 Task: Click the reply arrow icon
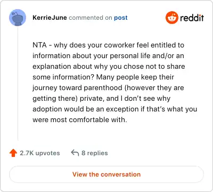(x=75, y=153)
